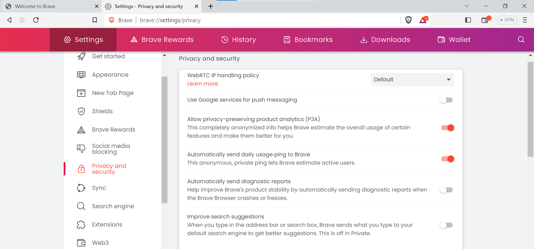This screenshot has width=534, height=249.
Task: Reload the current page
Action: tap(36, 20)
